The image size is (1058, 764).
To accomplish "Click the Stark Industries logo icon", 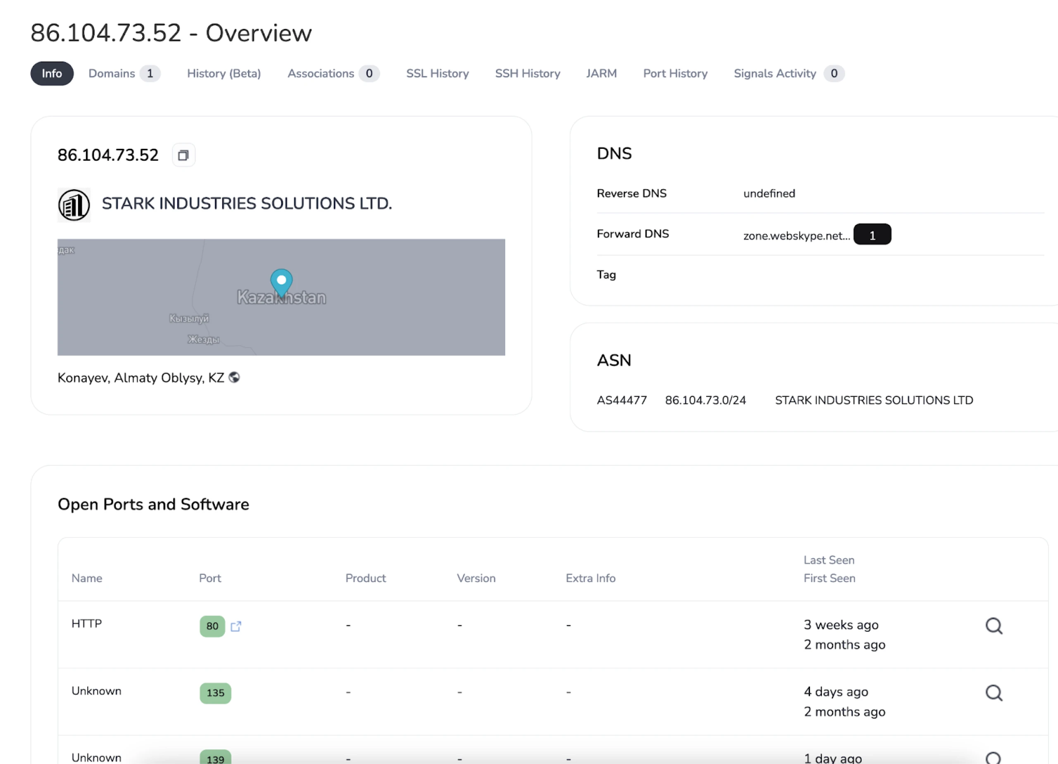I will point(73,205).
